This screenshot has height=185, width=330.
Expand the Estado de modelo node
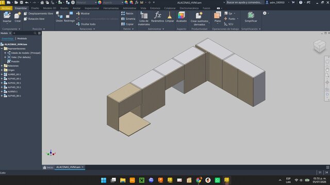click(5, 53)
